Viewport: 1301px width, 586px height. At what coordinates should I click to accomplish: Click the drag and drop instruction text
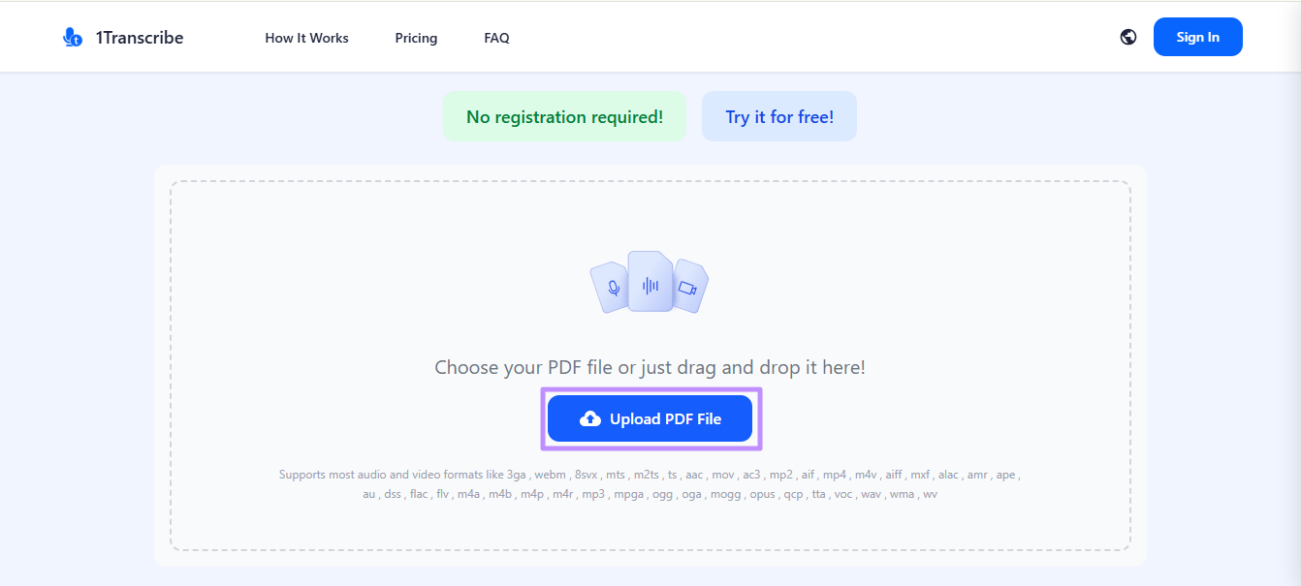click(x=650, y=367)
